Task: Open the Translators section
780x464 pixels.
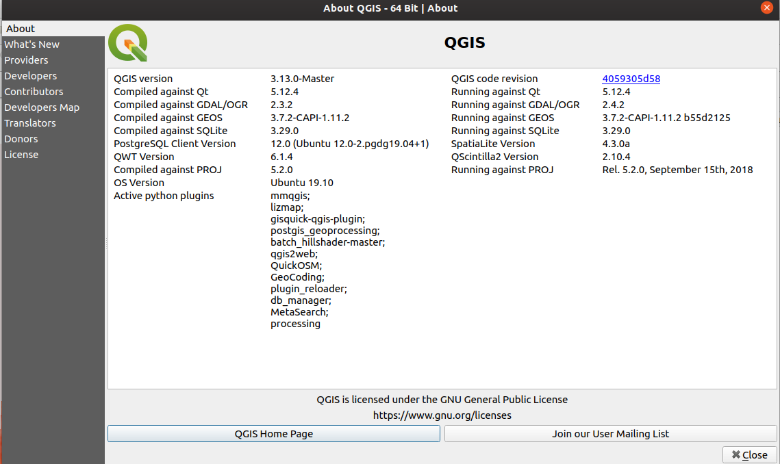Action: point(30,123)
